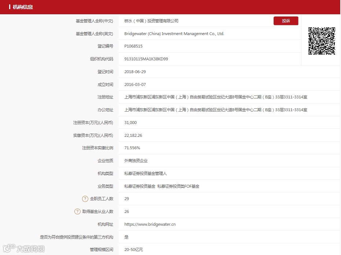Click the 办公地址 address value
Viewport: 341px width, 255px height.
pos(216,110)
